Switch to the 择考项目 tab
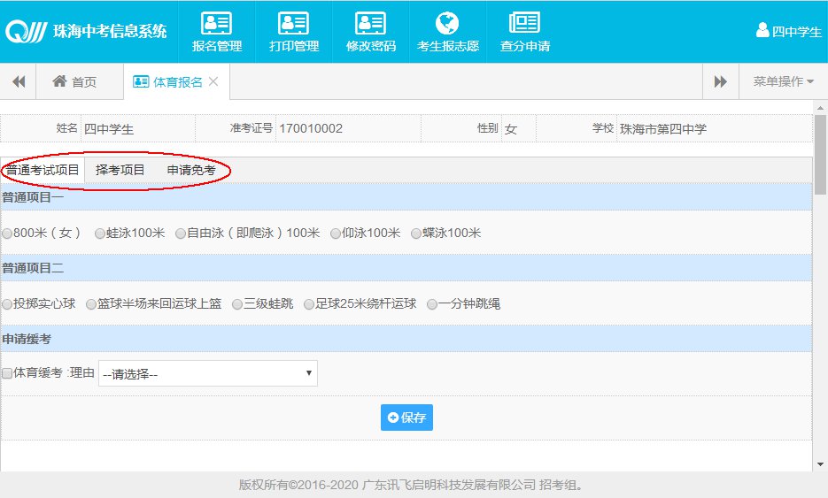The image size is (828, 498). [x=120, y=170]
